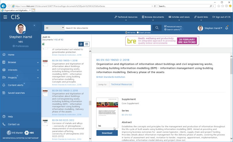Open the Technical resources menu

126,17
